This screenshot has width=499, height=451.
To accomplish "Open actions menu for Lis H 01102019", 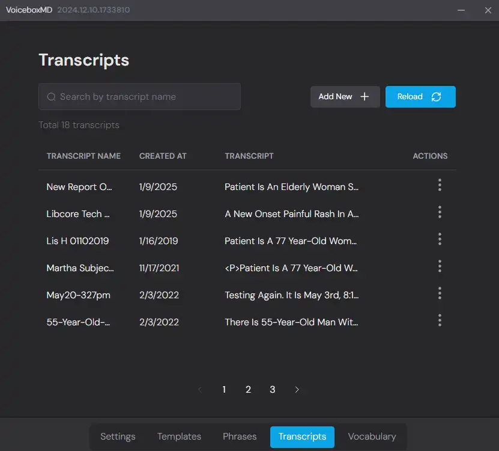I will coord(440,239).
